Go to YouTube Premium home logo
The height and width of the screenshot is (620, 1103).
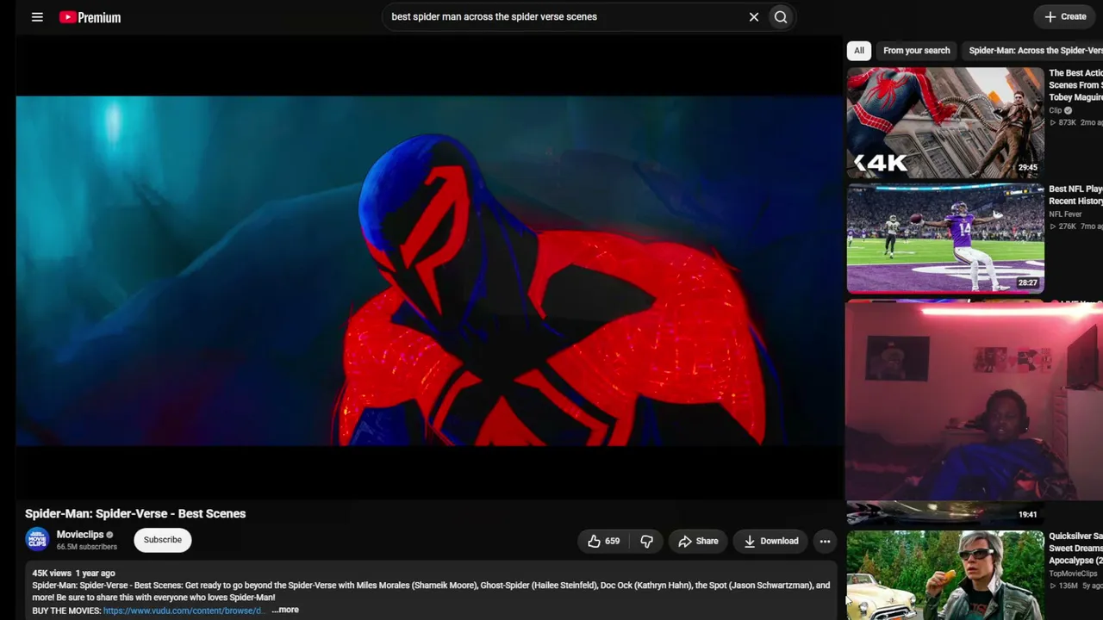(90, 17)
